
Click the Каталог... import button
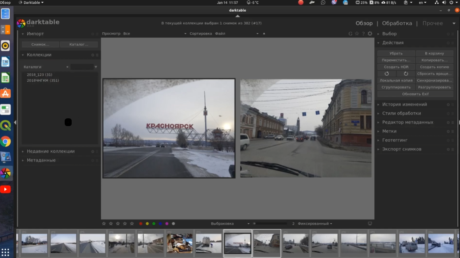tap(79, 45)
